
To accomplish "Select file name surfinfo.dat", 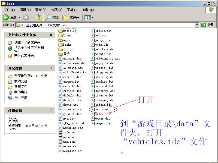I will point(105,91).
